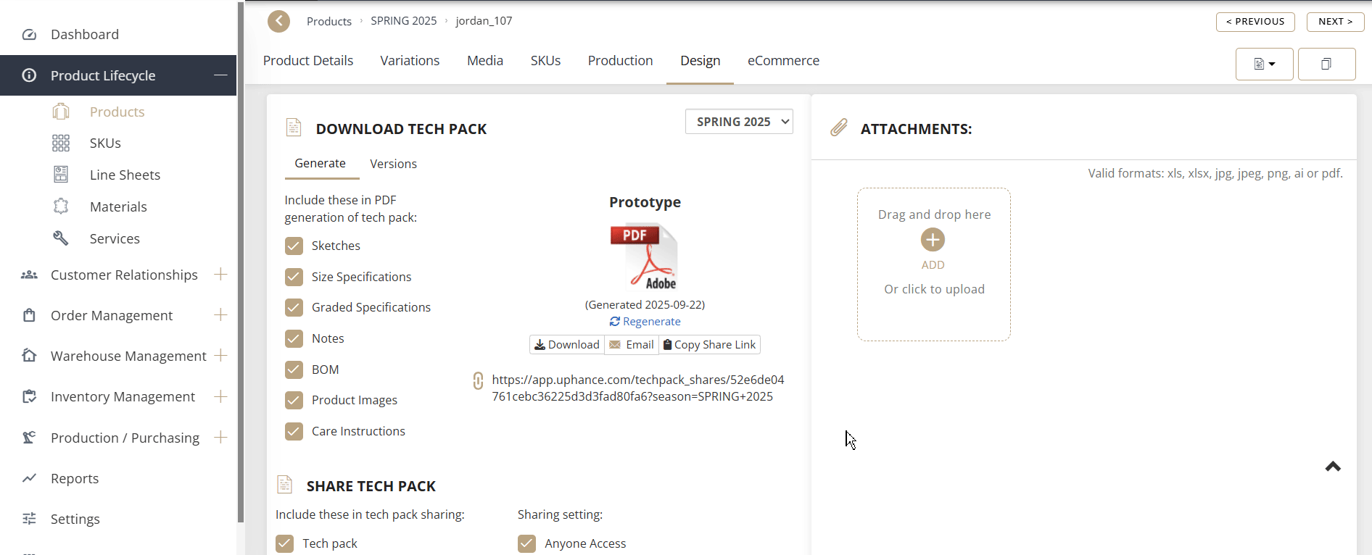The width and height of the screenshot is (1372, 555).
Task: Click the copy/duplicate icon button
Action: [1326, 64]
